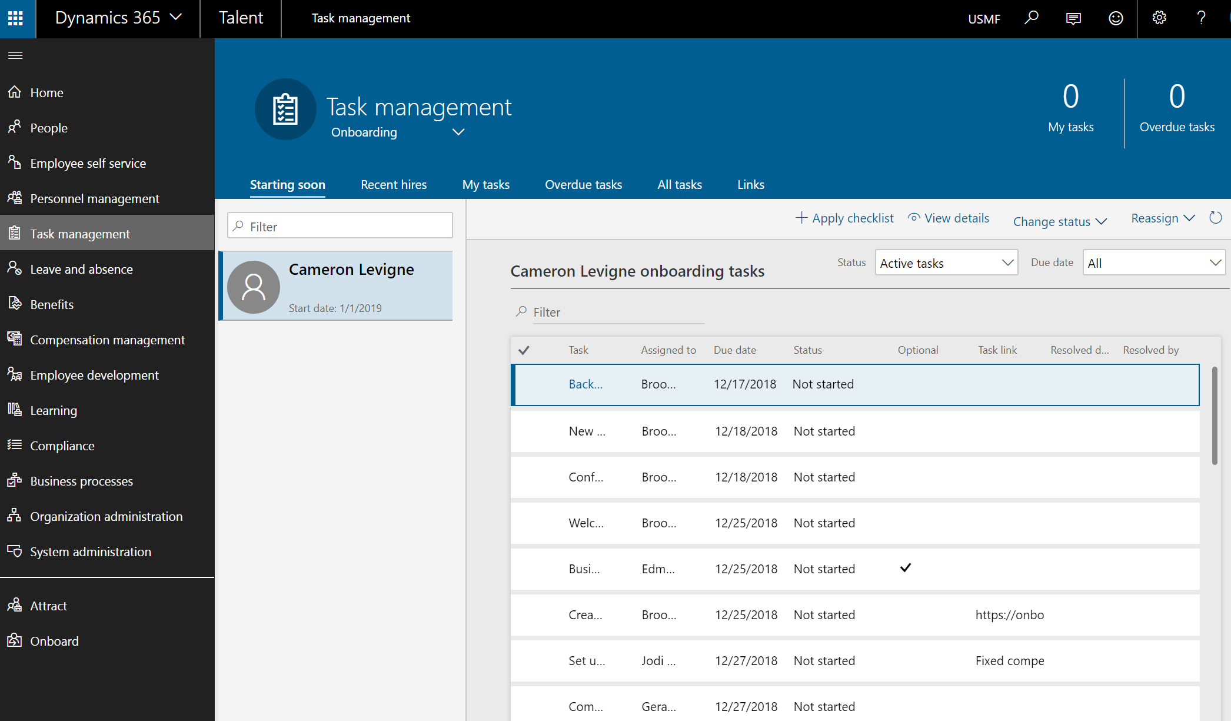
Task: Open the Due date All dropdown
Action: coord(1154,263)
